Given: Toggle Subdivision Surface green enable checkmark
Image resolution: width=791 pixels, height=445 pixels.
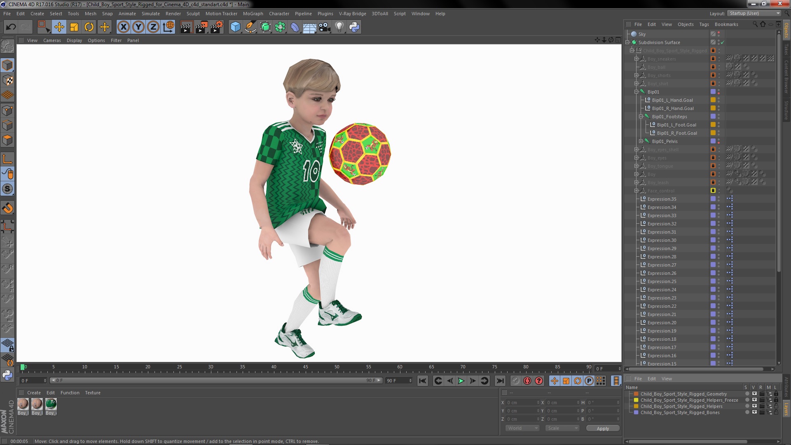Looking at the screenshot, I should (x=723, y=42).
